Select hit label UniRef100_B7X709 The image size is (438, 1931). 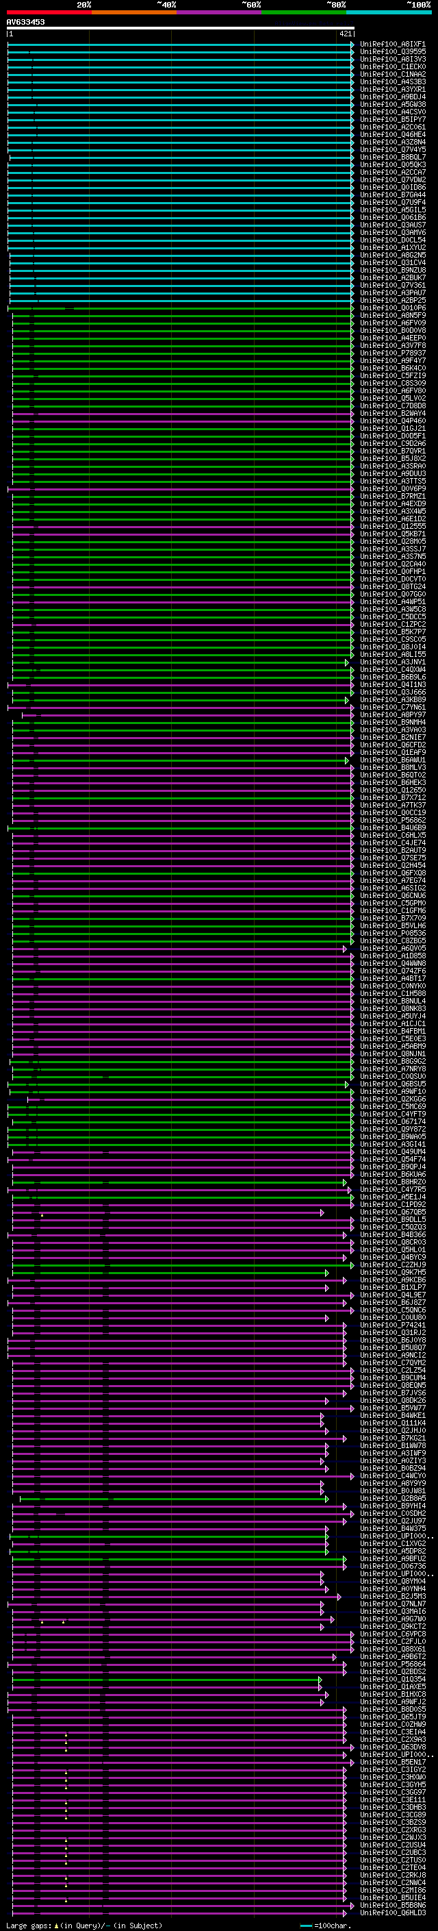point(393,919)
